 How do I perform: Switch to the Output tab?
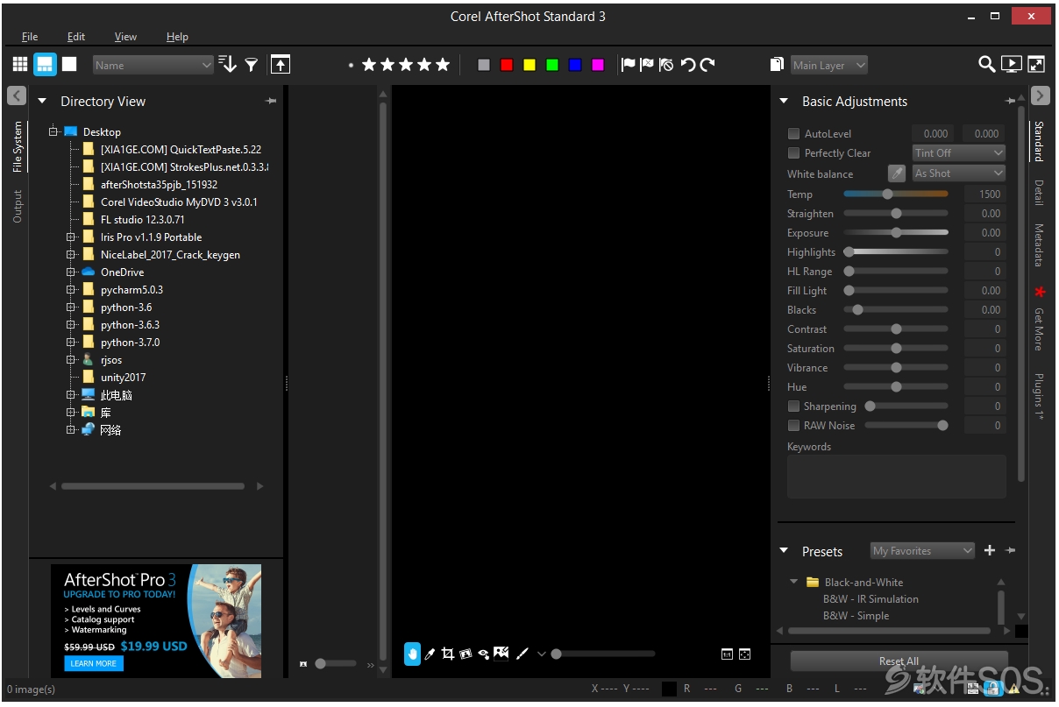click(18, 207)
